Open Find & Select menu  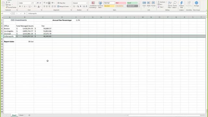[x=175, y=5]
